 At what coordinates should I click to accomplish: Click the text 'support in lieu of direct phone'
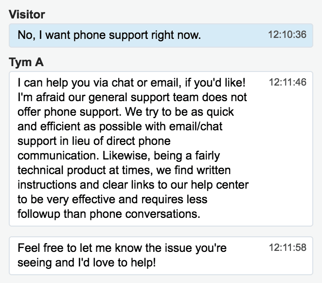pos(94,141)
